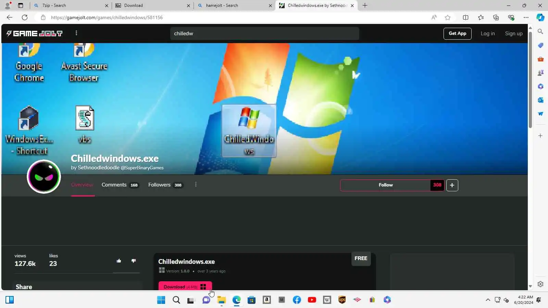Refresh the current page
The height and width of the screenshot is (308, 548).
click(x=25, y=17)
